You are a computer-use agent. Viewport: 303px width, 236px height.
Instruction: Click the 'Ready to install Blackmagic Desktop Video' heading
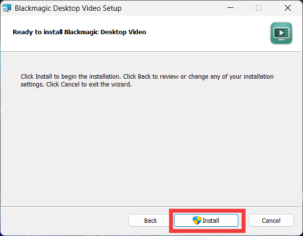(x=79, y=32)
